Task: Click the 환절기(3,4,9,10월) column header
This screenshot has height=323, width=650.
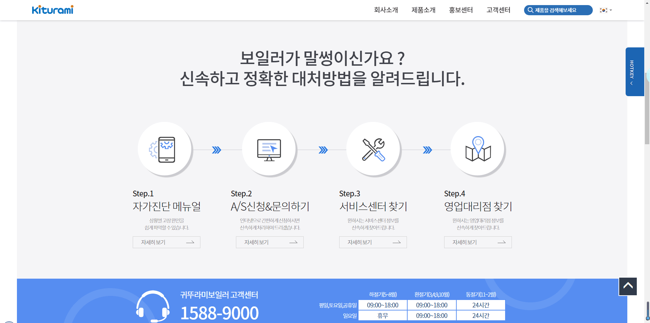Action: pyautogui.click(x=432, y=295)
